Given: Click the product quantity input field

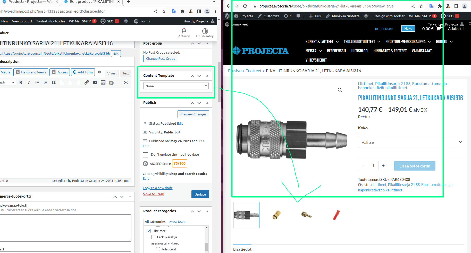Looking at the screenshot, I should [x=373, y=166].
